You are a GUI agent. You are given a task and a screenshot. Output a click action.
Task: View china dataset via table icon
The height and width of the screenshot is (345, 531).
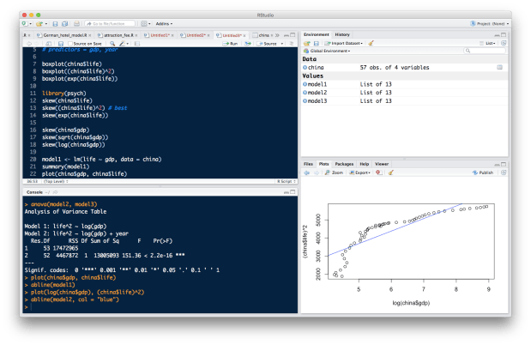click(x=499, y=68)
